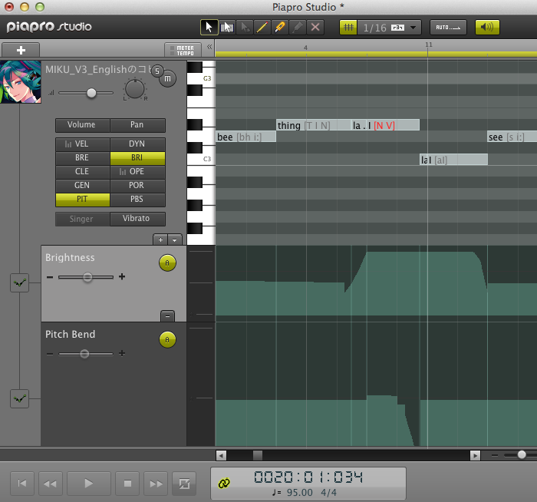Select the 'la . l' note
Image resolution: width=537 pixels, height=502 pixels.
pos(386,125)
